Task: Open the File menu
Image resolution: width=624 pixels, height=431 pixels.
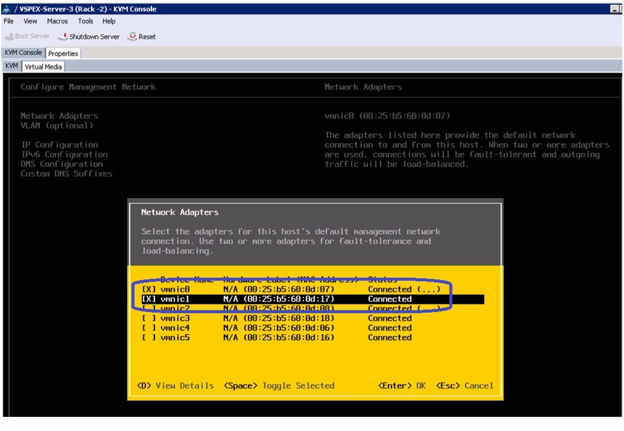Action: coord(9,21)
